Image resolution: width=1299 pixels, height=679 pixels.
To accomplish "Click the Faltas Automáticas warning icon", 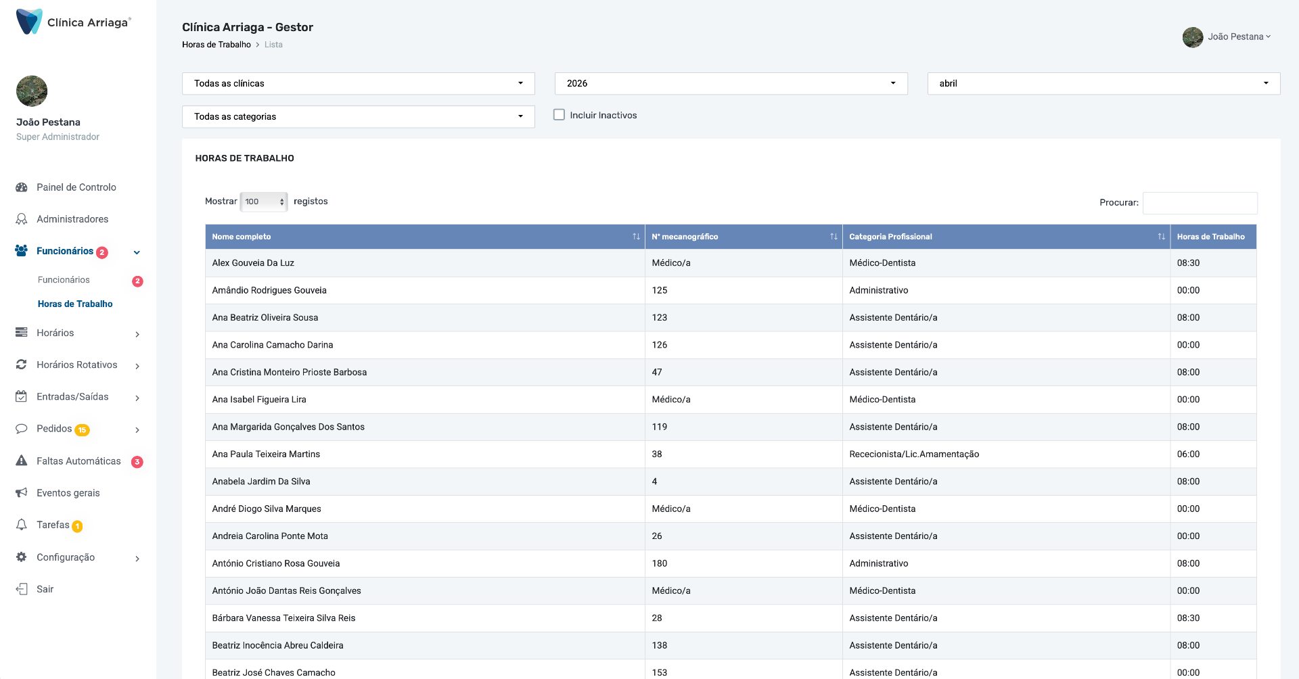I will click(x=22, y=461).
